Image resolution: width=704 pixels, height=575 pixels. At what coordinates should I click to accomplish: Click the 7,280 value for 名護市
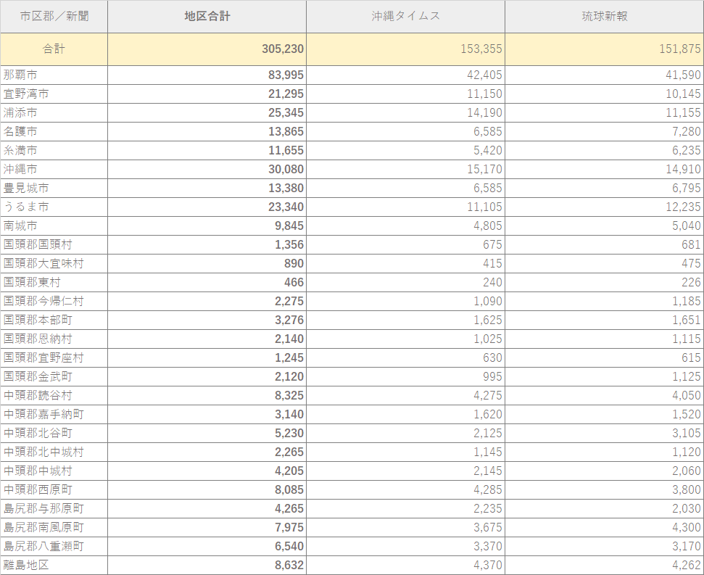pyautogui.click(x=687, y=131)
